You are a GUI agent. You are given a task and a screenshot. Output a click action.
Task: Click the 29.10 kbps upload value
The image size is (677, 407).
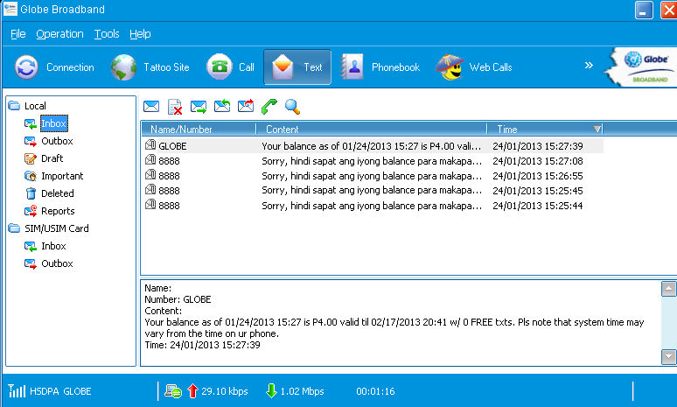coord(225,391)
